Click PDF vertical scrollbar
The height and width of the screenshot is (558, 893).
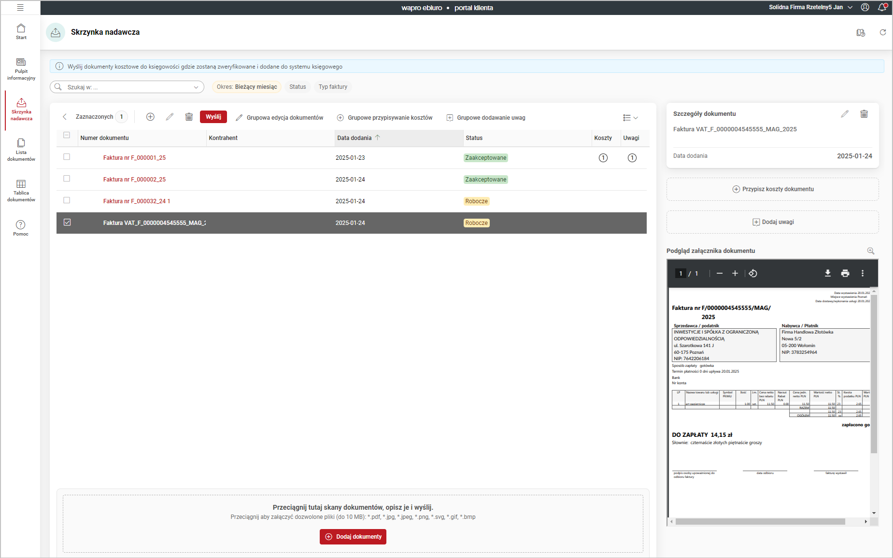pos(874,374)
